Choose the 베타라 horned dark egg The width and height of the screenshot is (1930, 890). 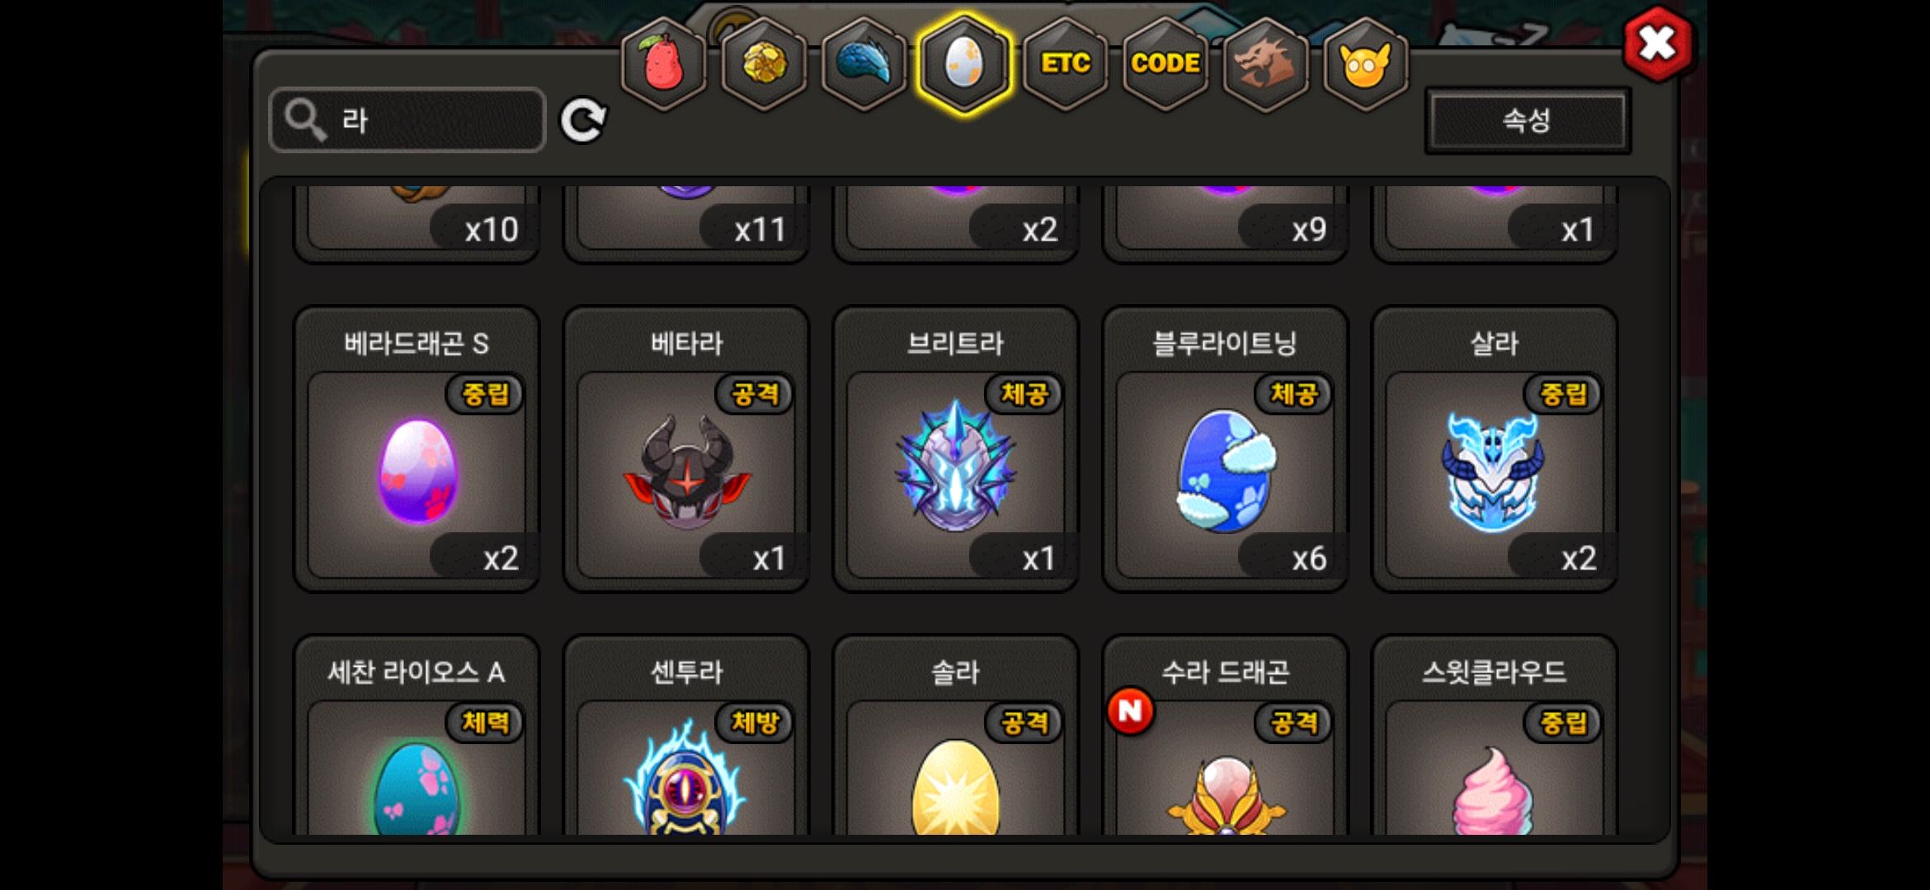pyautogui.click(x=686, y=449)
